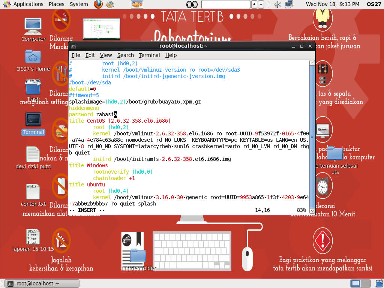Open the mail client icon beside Firefox
The image size is (384, 288).
[x=110, y=4]
